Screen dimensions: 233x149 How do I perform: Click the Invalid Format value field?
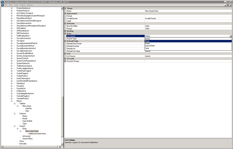click(x=188, y=19)
